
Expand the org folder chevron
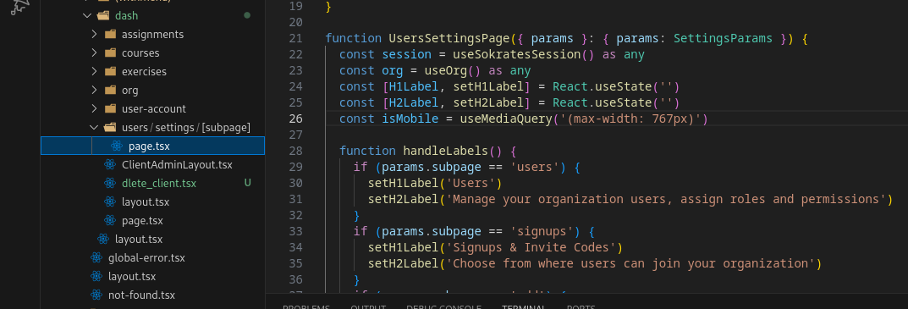[94, 90]
